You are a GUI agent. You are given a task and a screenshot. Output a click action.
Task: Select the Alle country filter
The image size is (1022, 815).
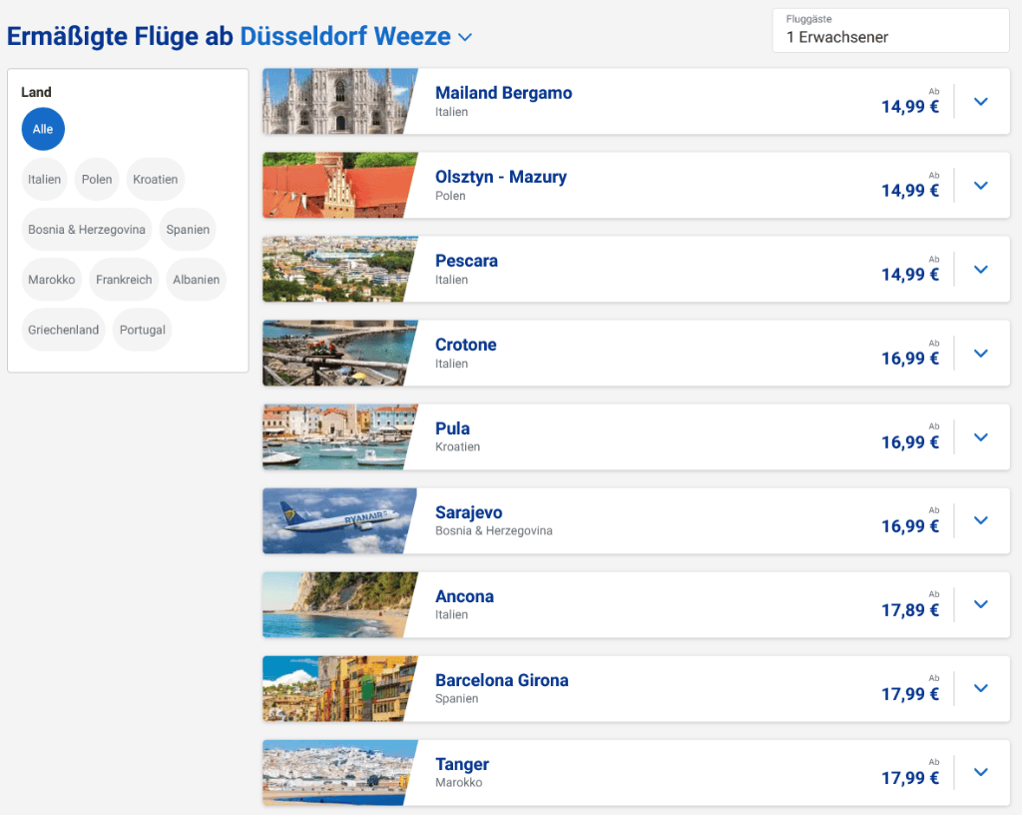(x=43, y=129)
